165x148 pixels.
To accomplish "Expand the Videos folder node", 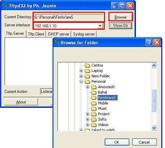I will pyautogui.click(x=87, y=125).
